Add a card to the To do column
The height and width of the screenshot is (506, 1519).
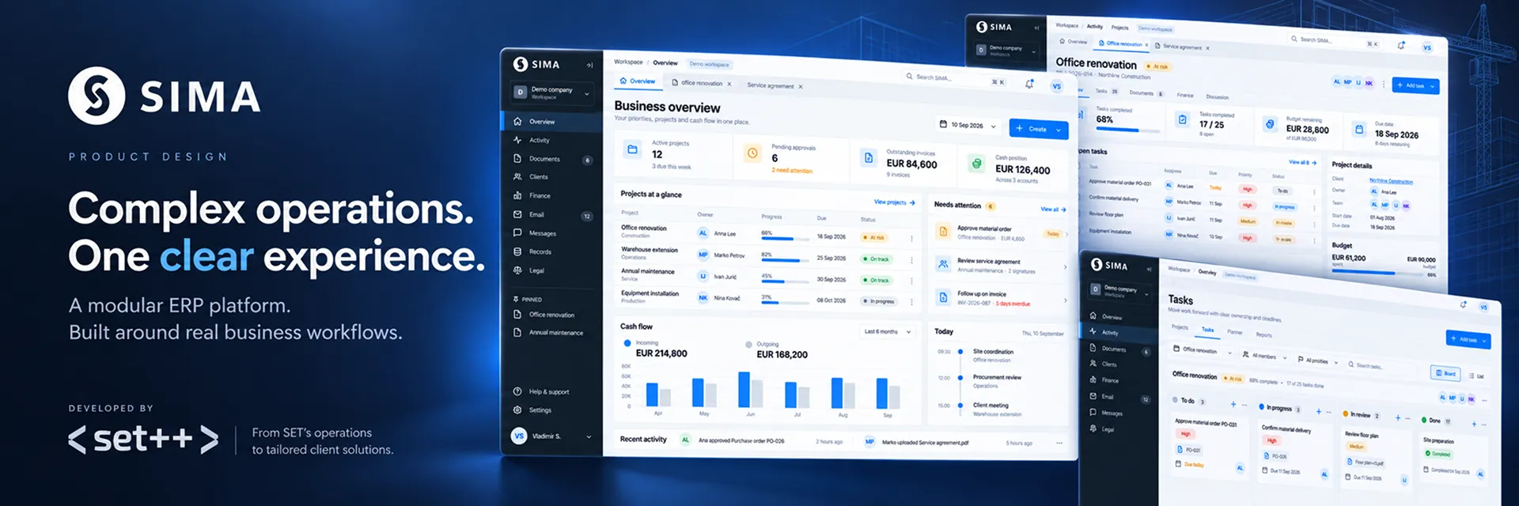coord(1233,404)
